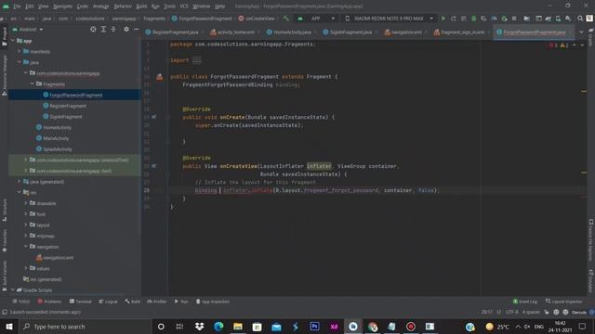Open the Navigate menu
595x334 pixels.
pos(62,6)
